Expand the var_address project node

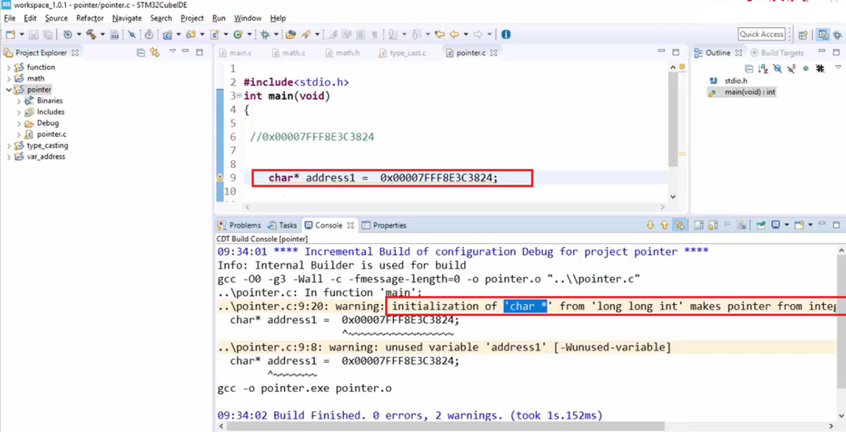coord(8,157)
